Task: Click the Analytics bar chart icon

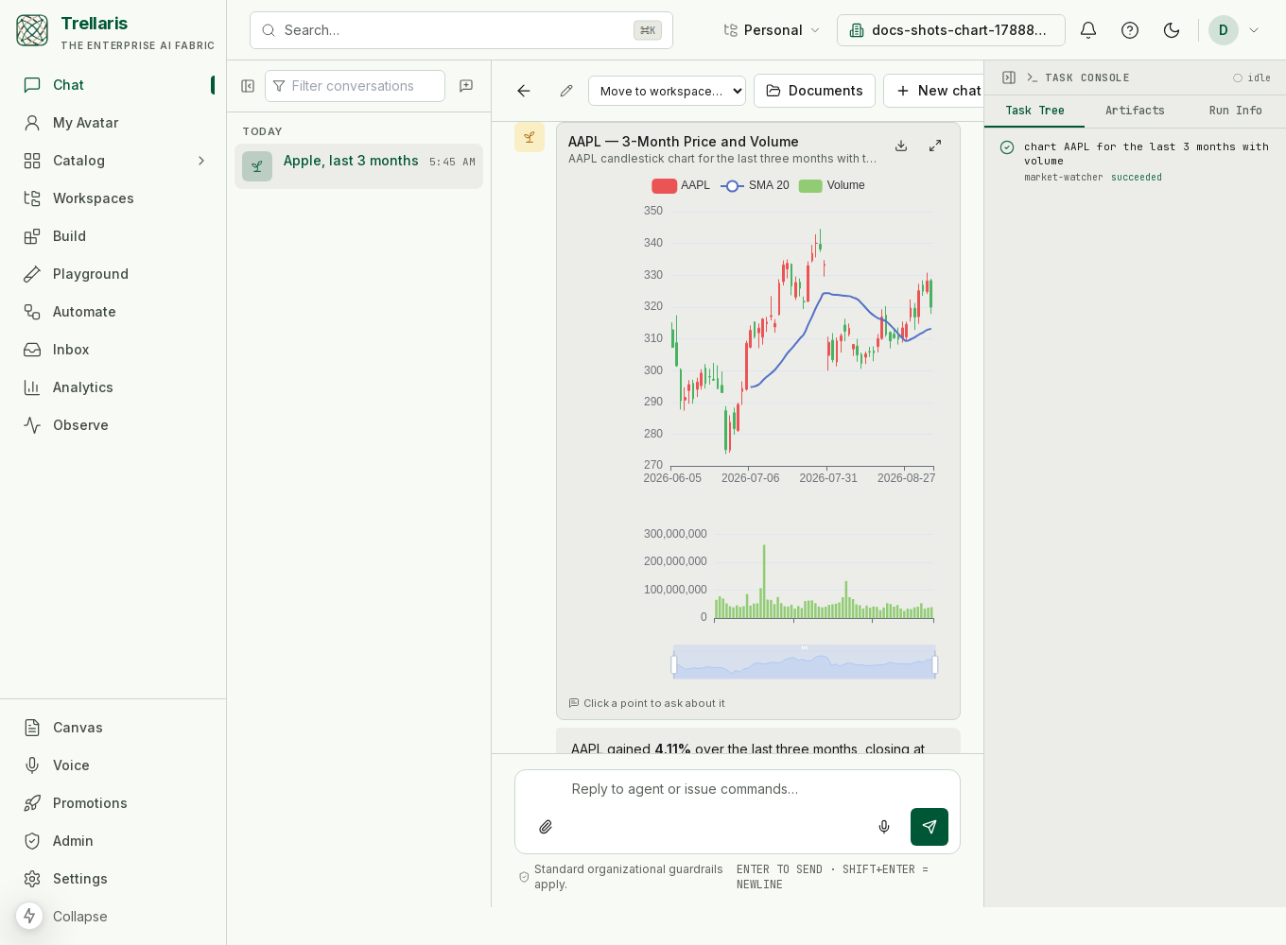Action: click(32, 387)
